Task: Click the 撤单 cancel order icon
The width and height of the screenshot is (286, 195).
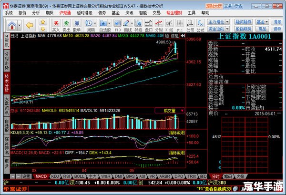Action: [77, 23]
